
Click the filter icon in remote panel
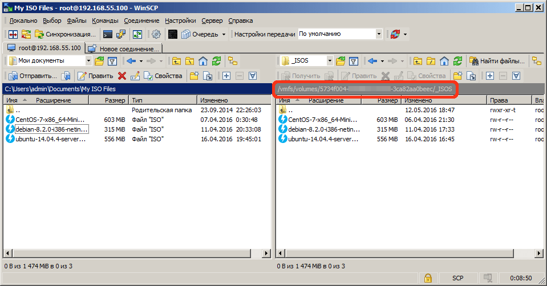pyautogui.click(x=354, y=61)
